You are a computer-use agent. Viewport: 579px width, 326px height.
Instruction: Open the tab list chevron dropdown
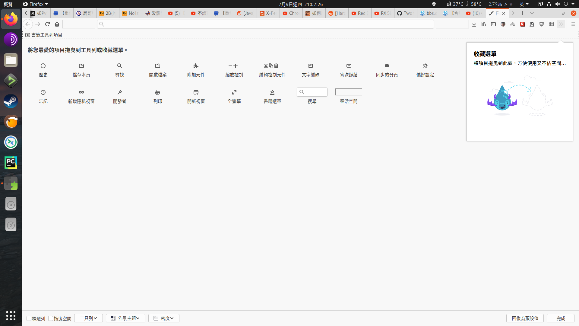pos(532,13)
